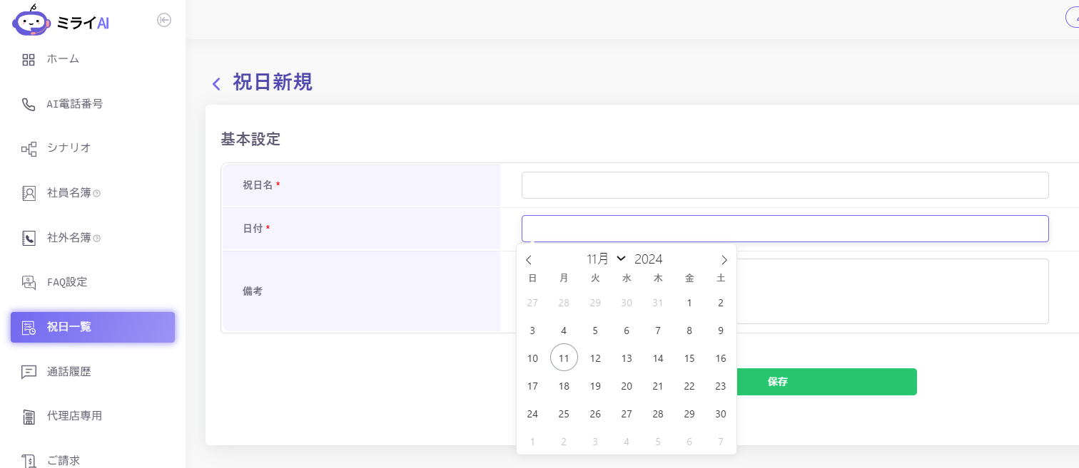Screen dimensions: 1079x468
Task: Pick November 23 in the date picker
Action: (721, 386)
